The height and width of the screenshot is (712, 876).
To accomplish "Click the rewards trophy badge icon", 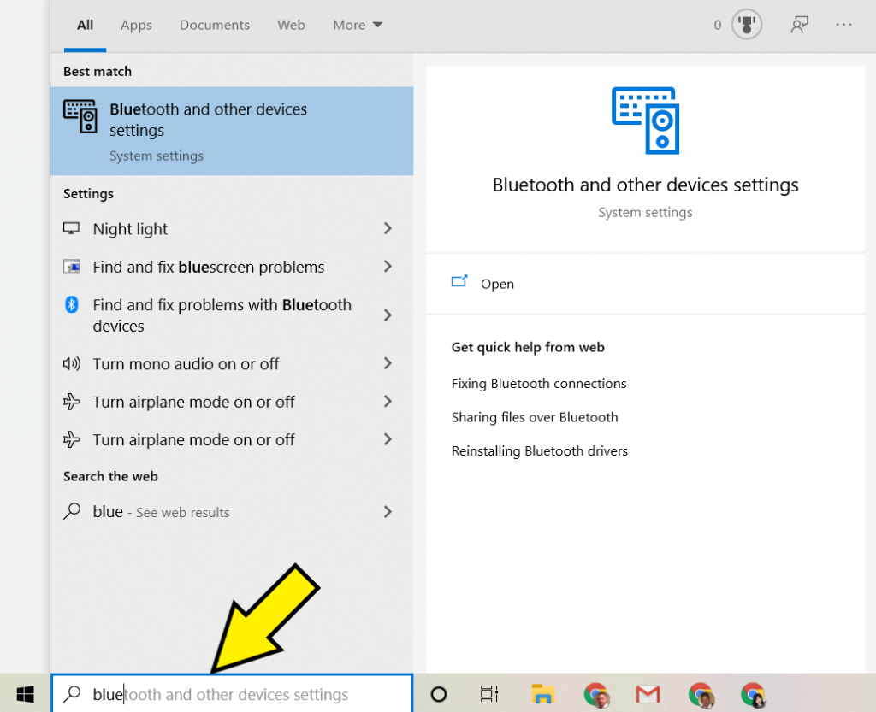I will pyautogui.click(x=746, y=25).
